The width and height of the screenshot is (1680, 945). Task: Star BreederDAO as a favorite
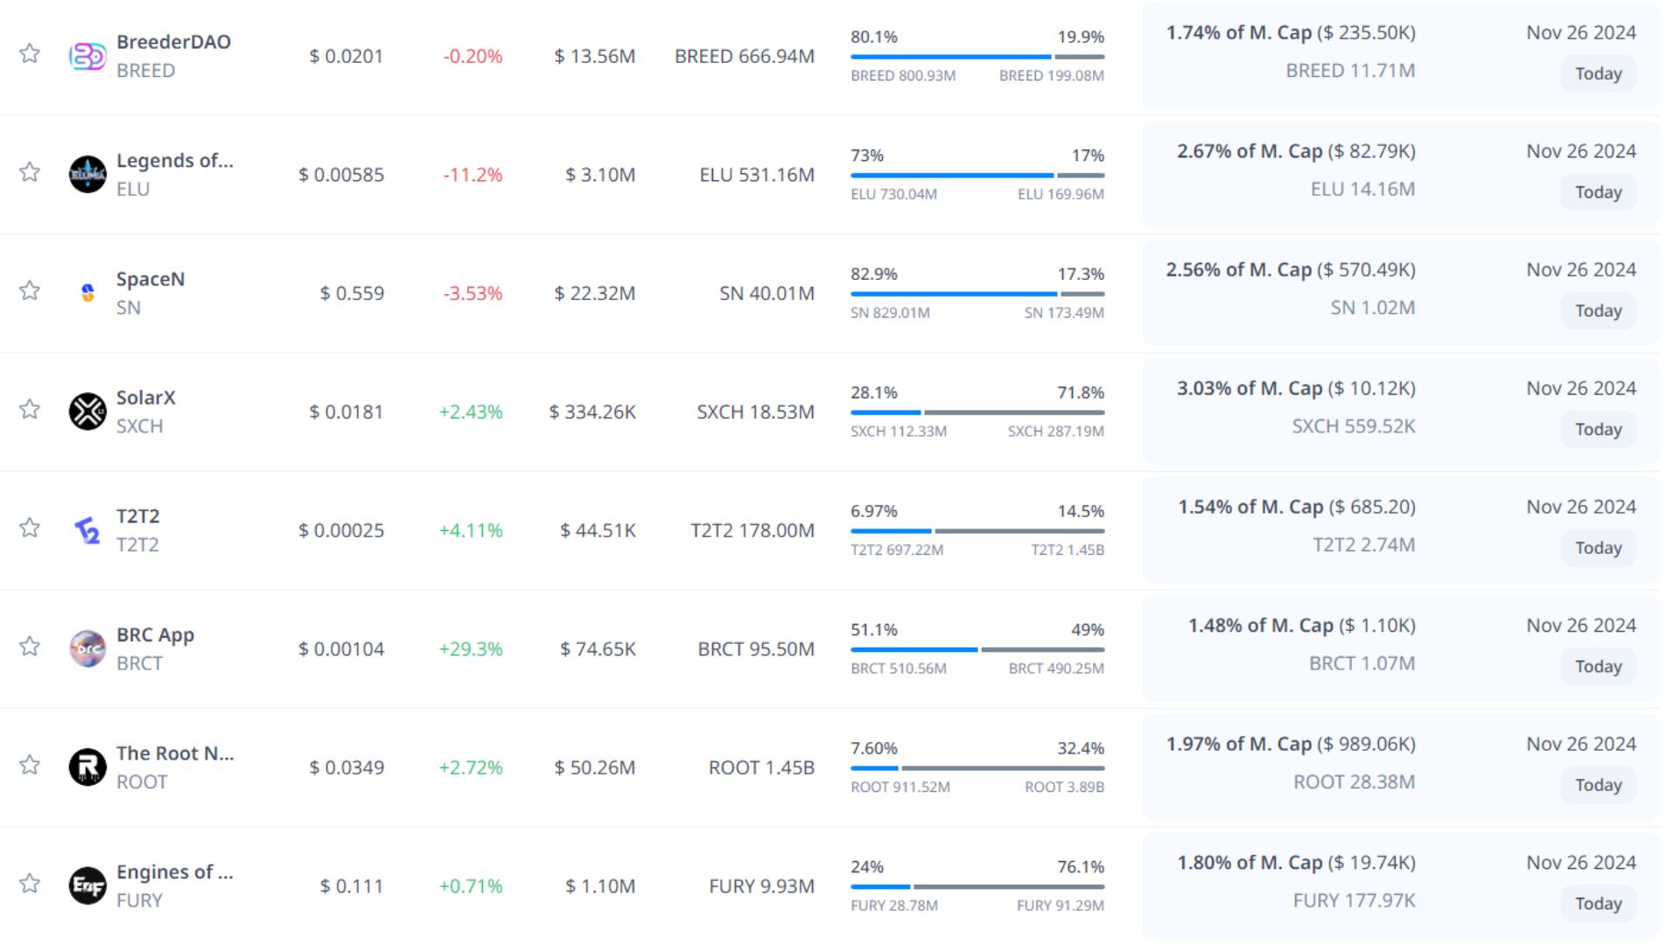(30, 54)
